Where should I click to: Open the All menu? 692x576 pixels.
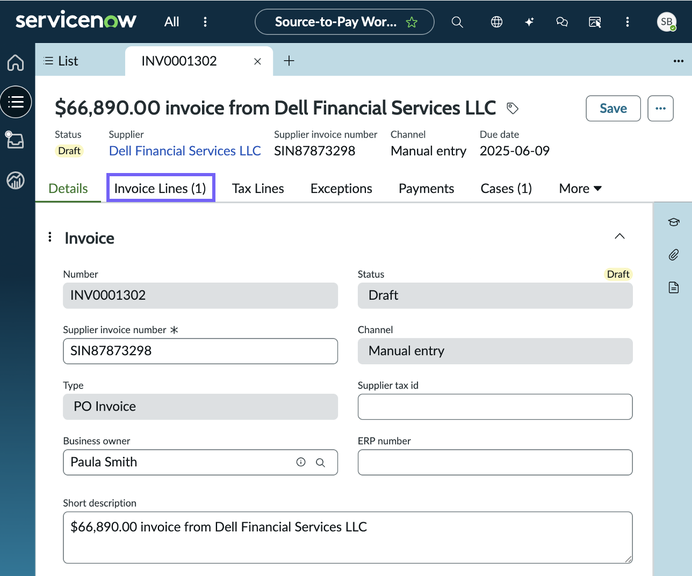[172, 22]
